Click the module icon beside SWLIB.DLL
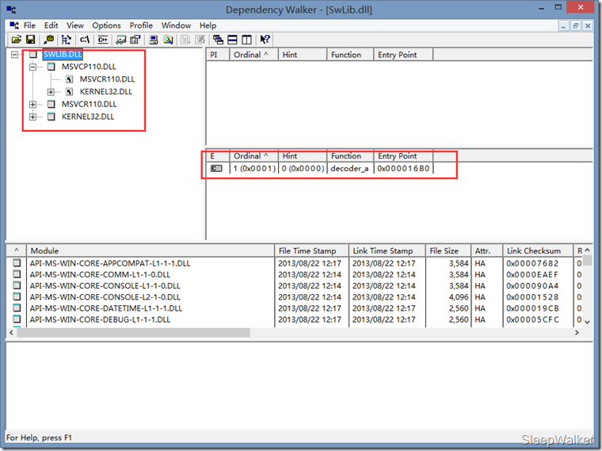Screen dimensions: 602x451 coord(33,55)
